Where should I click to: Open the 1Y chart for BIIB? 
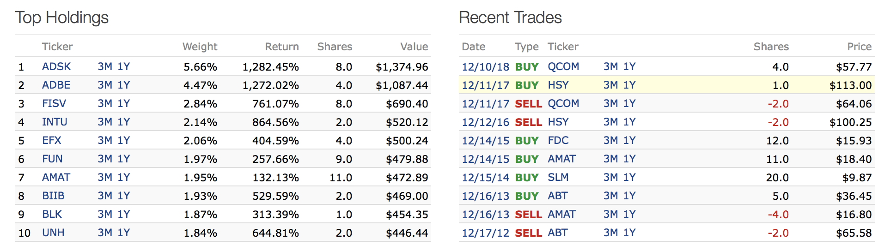[123, 196]
